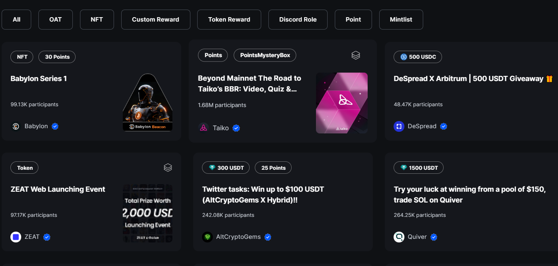Click the Taiko project logo icon
This screenshot has width=558, height=266.
pyautogui.click(x=204, y=128)
